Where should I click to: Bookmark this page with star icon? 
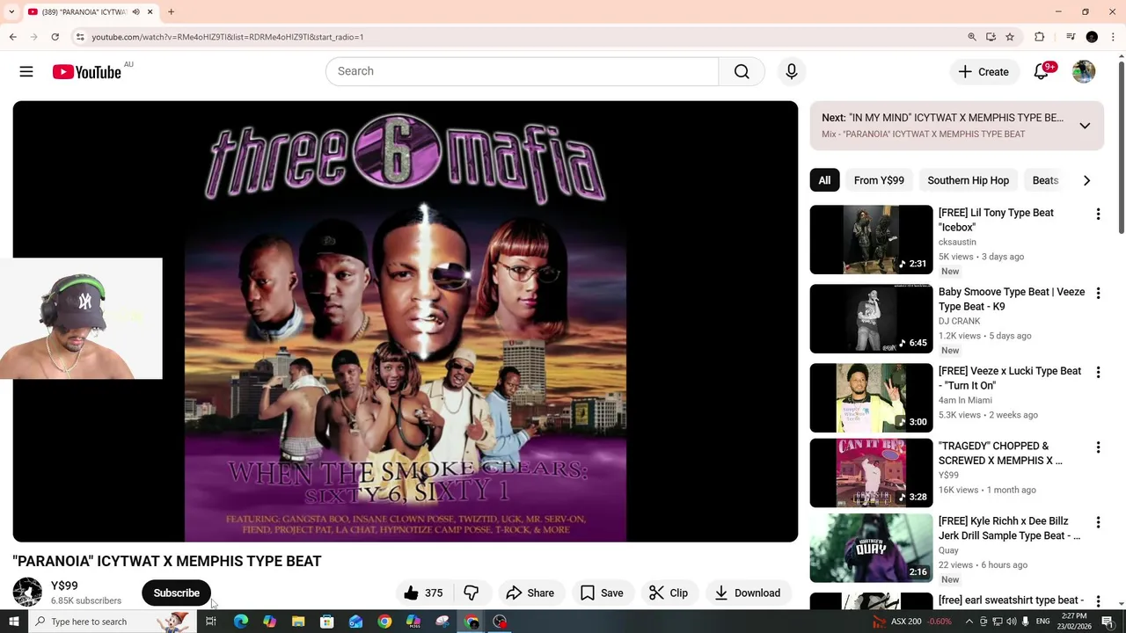coord(1010,37)
